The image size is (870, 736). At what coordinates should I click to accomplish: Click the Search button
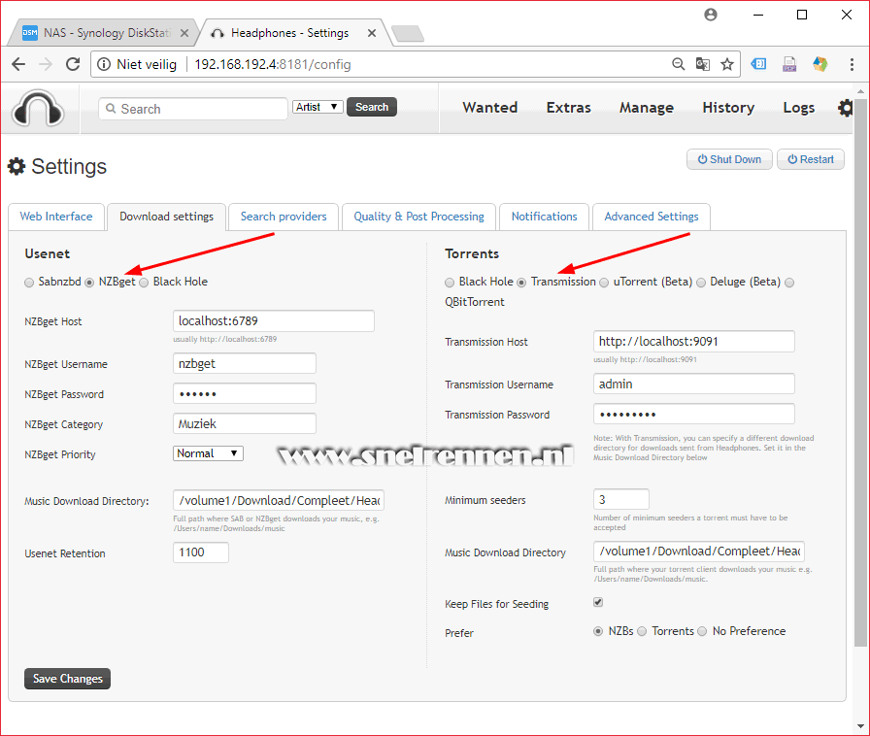tap(372, 107)
